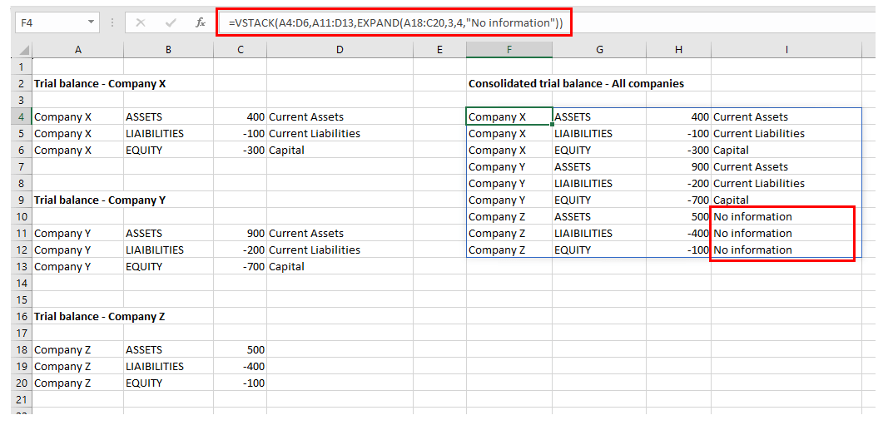This screenshot has width=893, height=430.
Task: Click the fill handle of cell F4
Action: (x=552, y=125)
